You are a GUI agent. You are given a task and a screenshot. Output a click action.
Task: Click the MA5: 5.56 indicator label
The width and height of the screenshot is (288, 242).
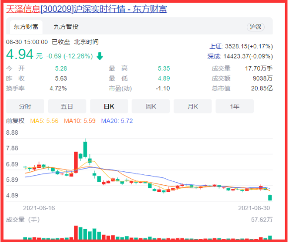[44, 121]
